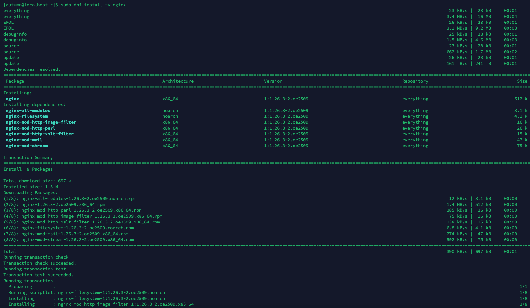The image size is (530, 308).
Task: Click the "4.1 k" size of nginx-filesystem
Action: (x=521, y=116)
